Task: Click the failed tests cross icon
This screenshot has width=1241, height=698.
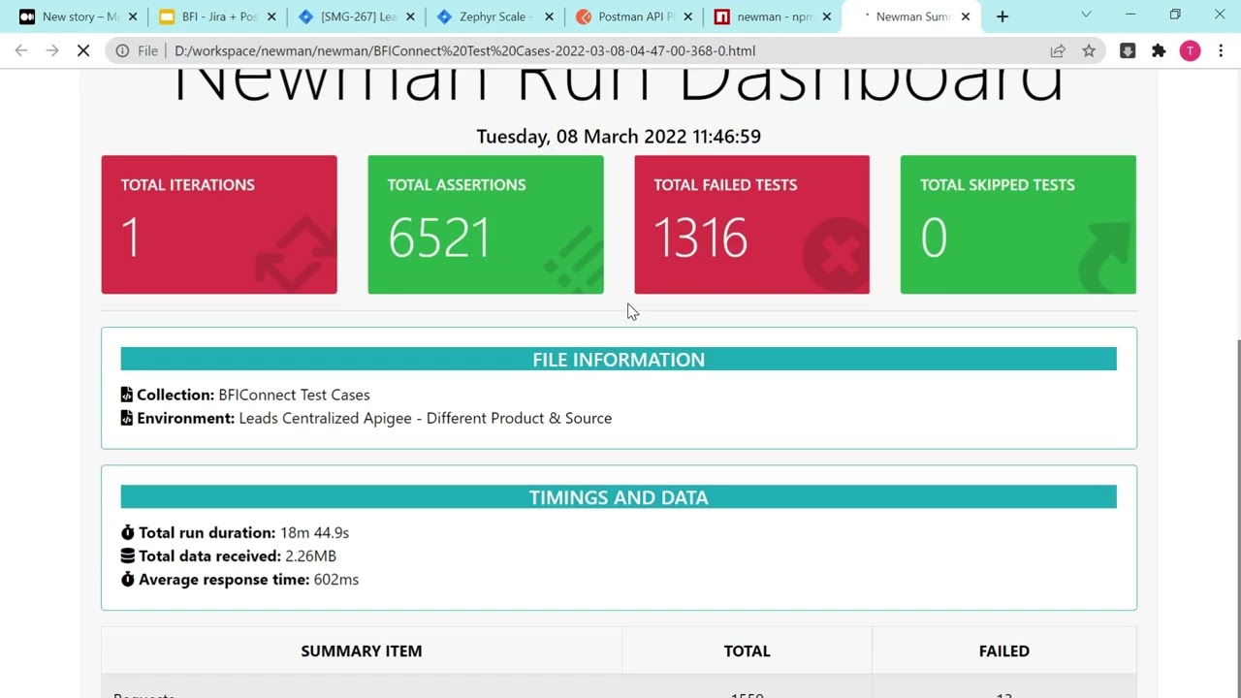Action: pos(837,255)
